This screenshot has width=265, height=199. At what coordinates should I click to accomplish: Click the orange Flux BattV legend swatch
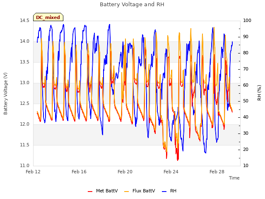(x=126, y=192)
